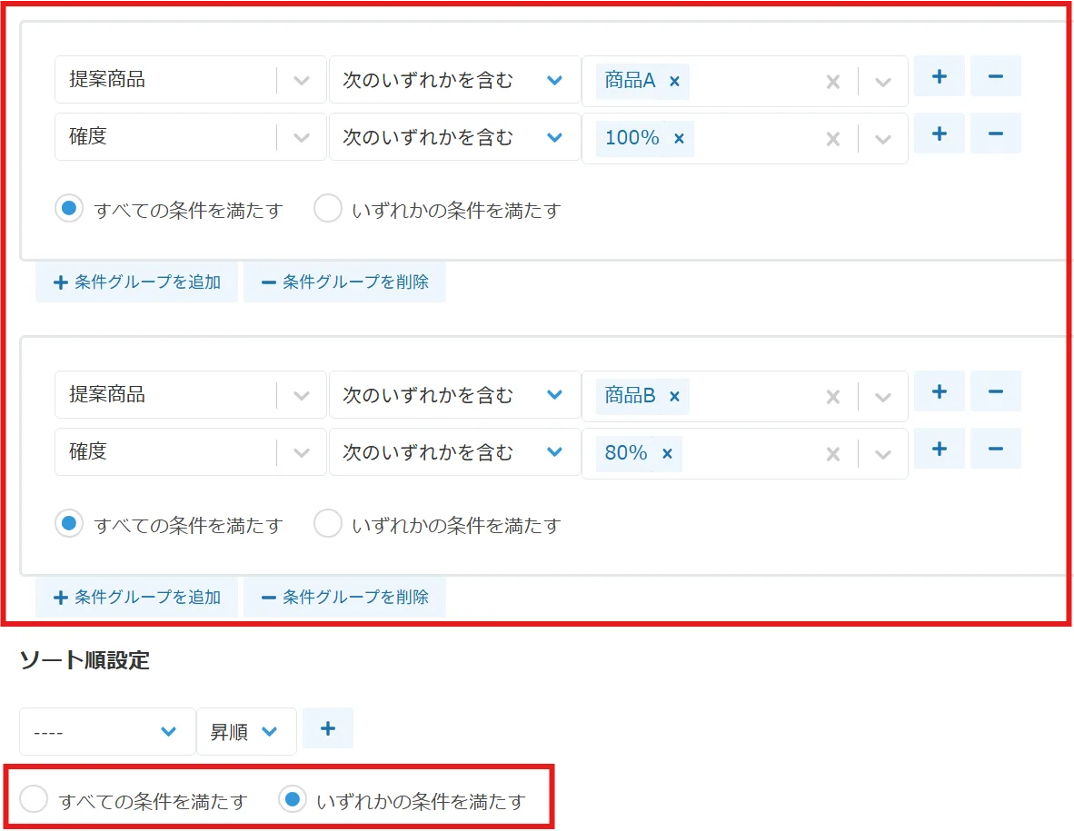1074x831 pixels.
Task: Expand value options in 商品A field
Action: click(883, 82)
